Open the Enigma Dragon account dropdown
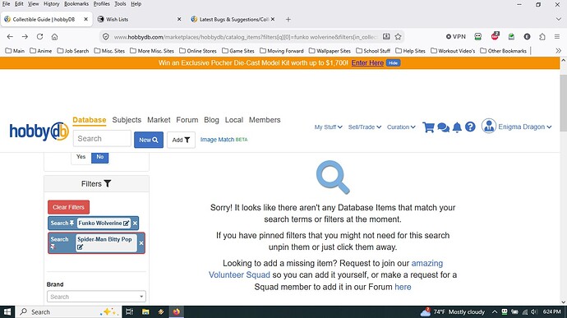This screenshot has width=567, height=318. click(x=525, y=127)
